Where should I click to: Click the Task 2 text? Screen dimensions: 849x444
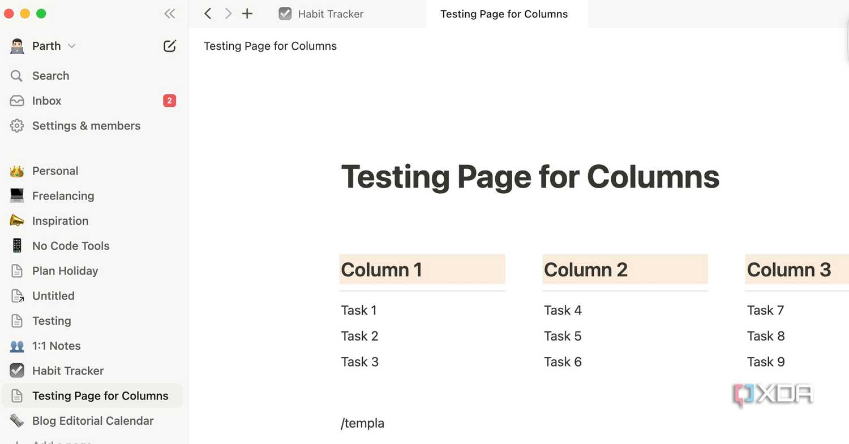point(359,336)
